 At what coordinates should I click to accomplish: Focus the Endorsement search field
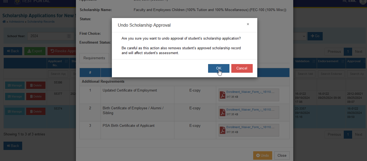[331, 74]
